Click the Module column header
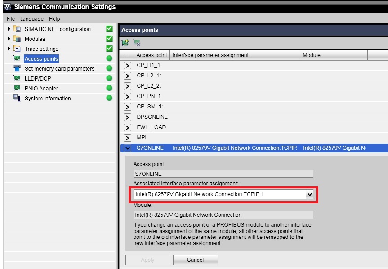 click(334, 55)
